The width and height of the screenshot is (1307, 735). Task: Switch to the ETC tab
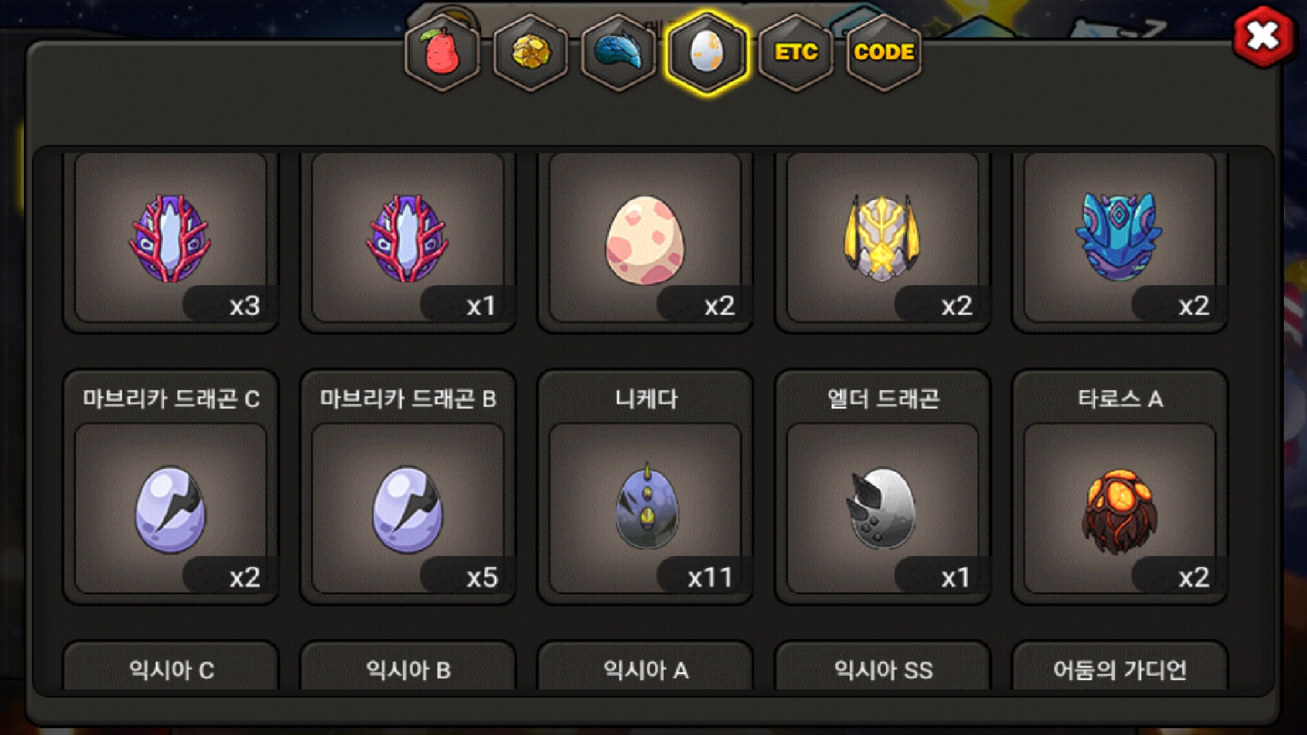[796, 52]
